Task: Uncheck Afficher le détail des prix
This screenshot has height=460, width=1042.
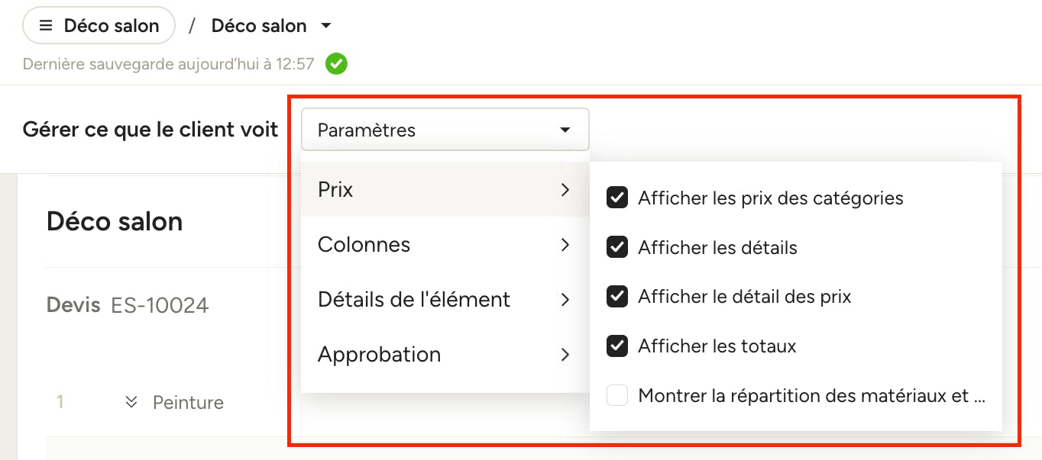Action: tap(617, 297)
